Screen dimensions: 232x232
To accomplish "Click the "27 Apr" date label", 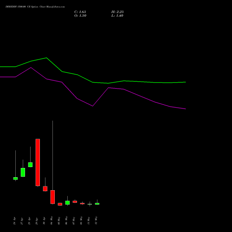I will point(22,220).
